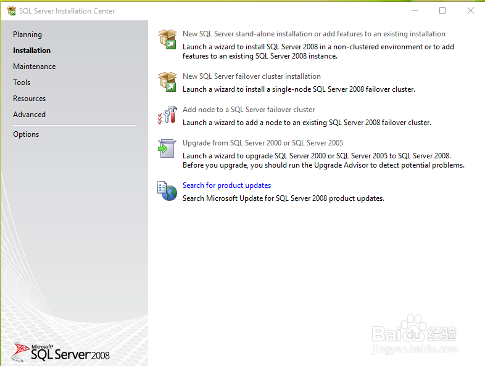The image size is (485, 366).
Task: Click the SQL Server Installation Center title icon
Action: (12, 11)
